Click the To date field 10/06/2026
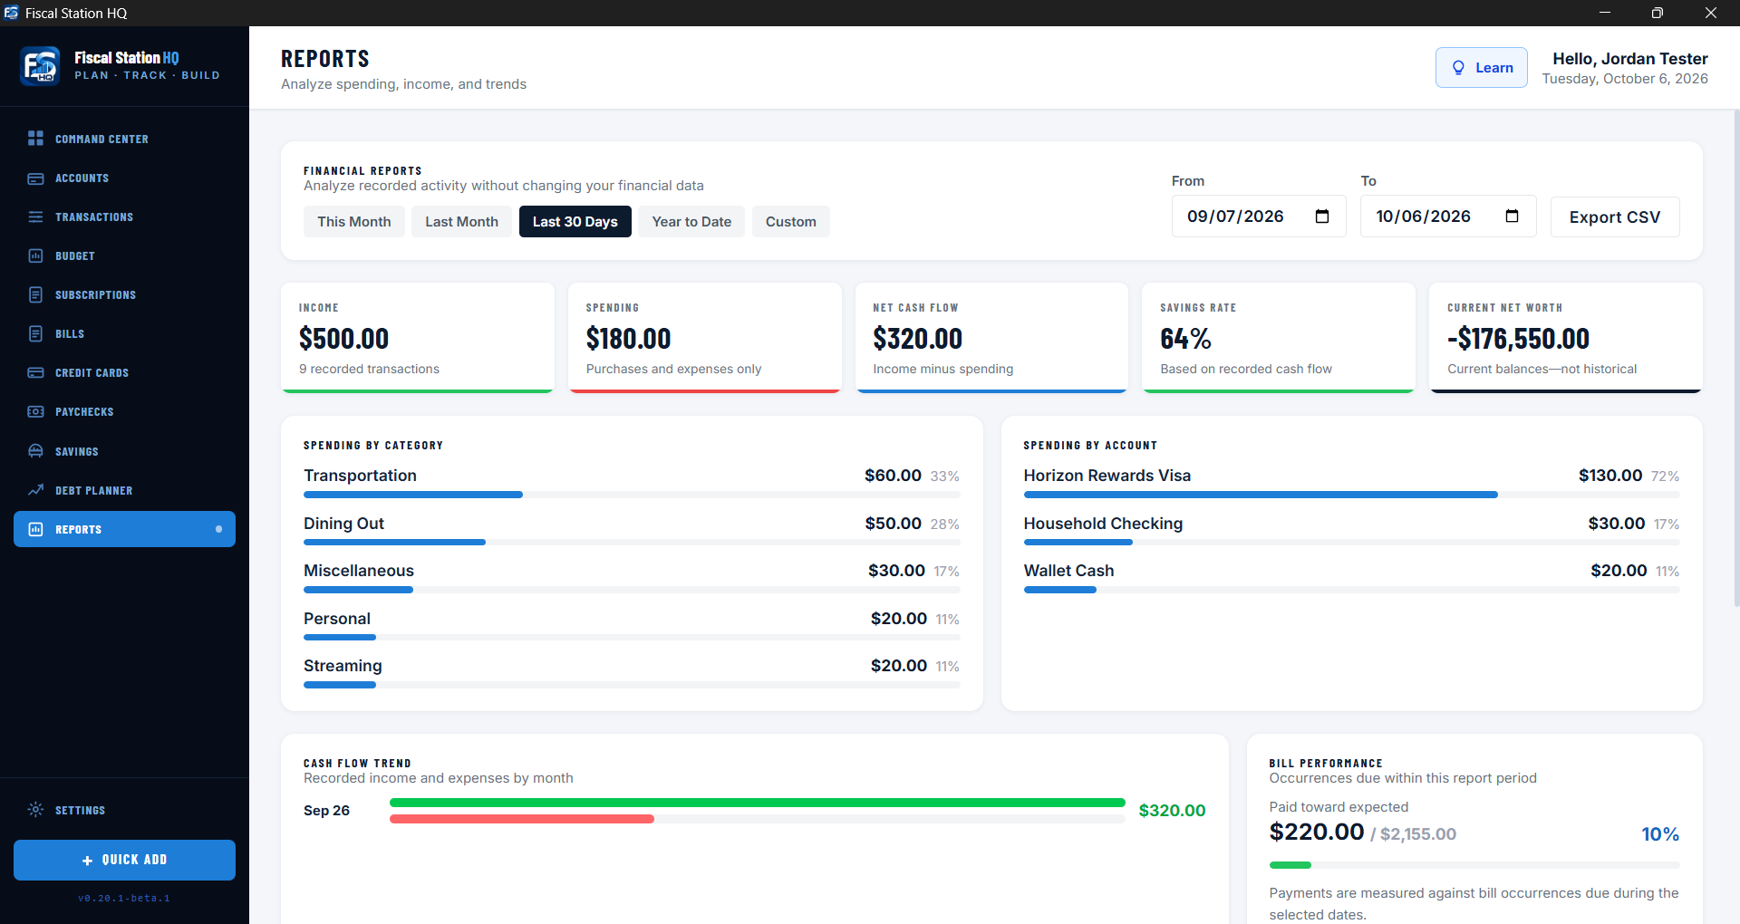The width and height of the screenshot is (1740, 924). [1448, 217]
